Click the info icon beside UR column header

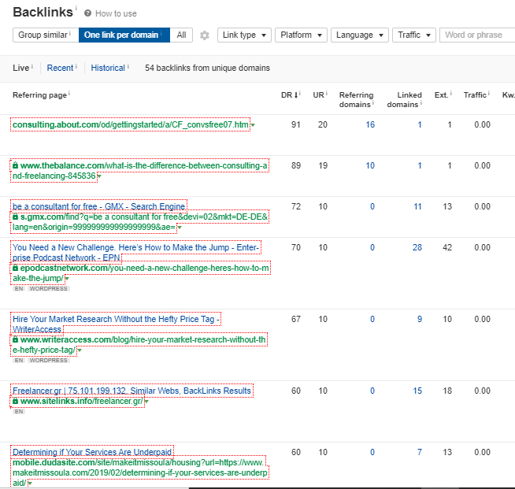pyautogui.click(x=326, y=94)
